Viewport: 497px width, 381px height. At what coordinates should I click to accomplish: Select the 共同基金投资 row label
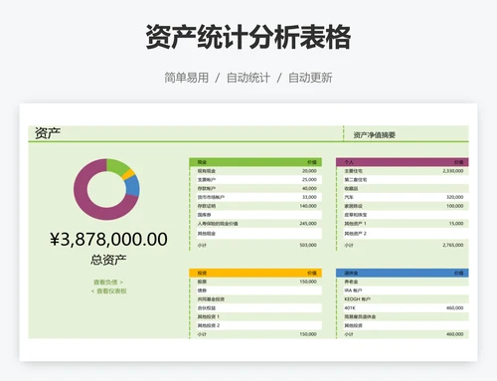pyautogui.click(x=211, y=299)
